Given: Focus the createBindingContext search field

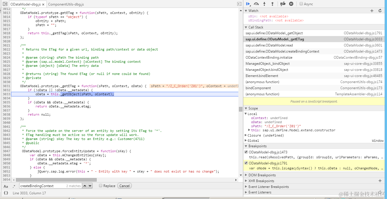Looking at the screenshot, I should 51,186.
